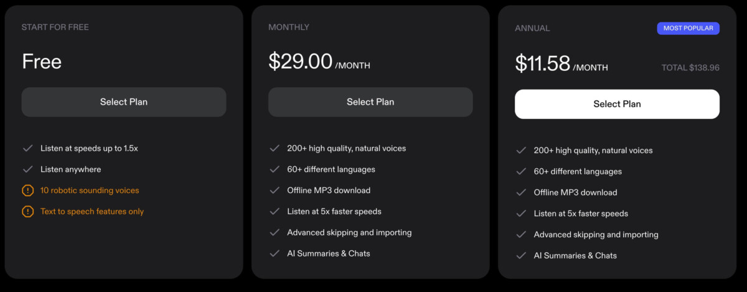Click warning icon beside Text to speech only
This screenshot has width=747, height=292.
27,212
